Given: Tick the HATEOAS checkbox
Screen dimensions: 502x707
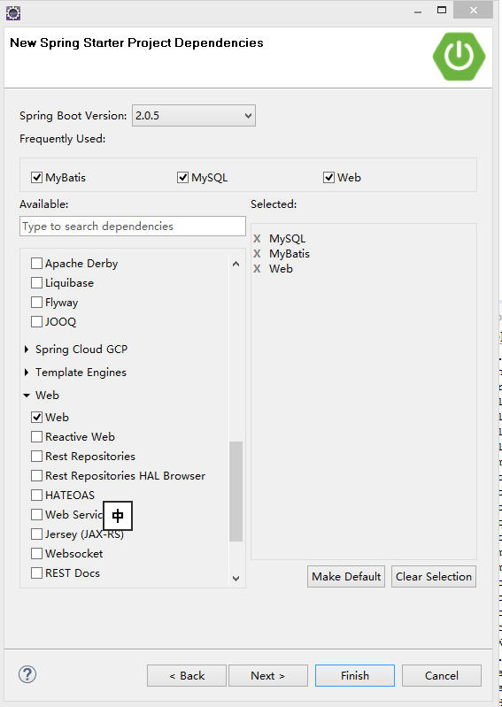Looking at the screenshot, I should point(36,496).
